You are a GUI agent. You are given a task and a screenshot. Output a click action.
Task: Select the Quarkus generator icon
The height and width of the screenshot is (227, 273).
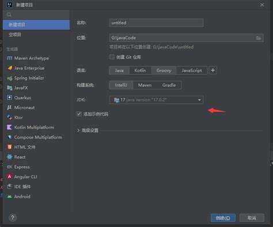pyautogui.click(x=9, y=97)
